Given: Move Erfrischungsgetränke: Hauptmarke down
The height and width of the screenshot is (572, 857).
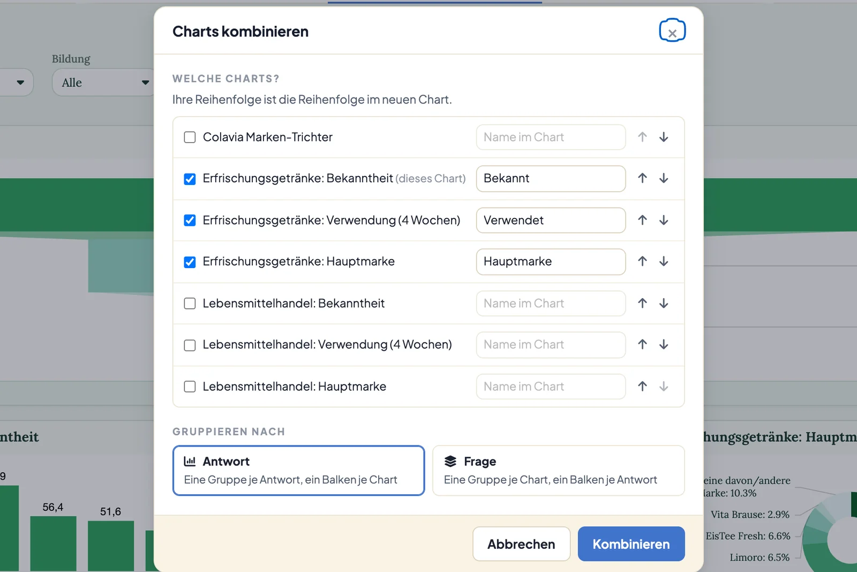Looking at the screenshot, I should (664, 262).
